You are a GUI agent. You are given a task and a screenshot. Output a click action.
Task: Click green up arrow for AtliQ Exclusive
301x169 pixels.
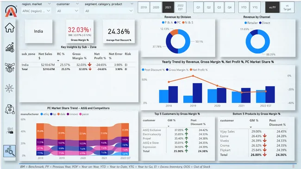point(186,130)
